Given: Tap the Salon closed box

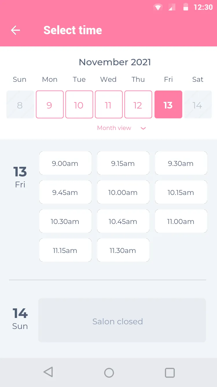Looking at the screenshot, I should point(122,320).
